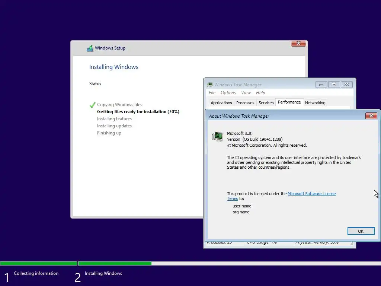Click the 'Copying Windows files' status line
Viewport: 381px width, 286px height.
119,105
